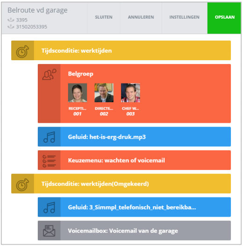Click SLUITEN to close the route
Screen dimensions: 243x246
[104, 17]
